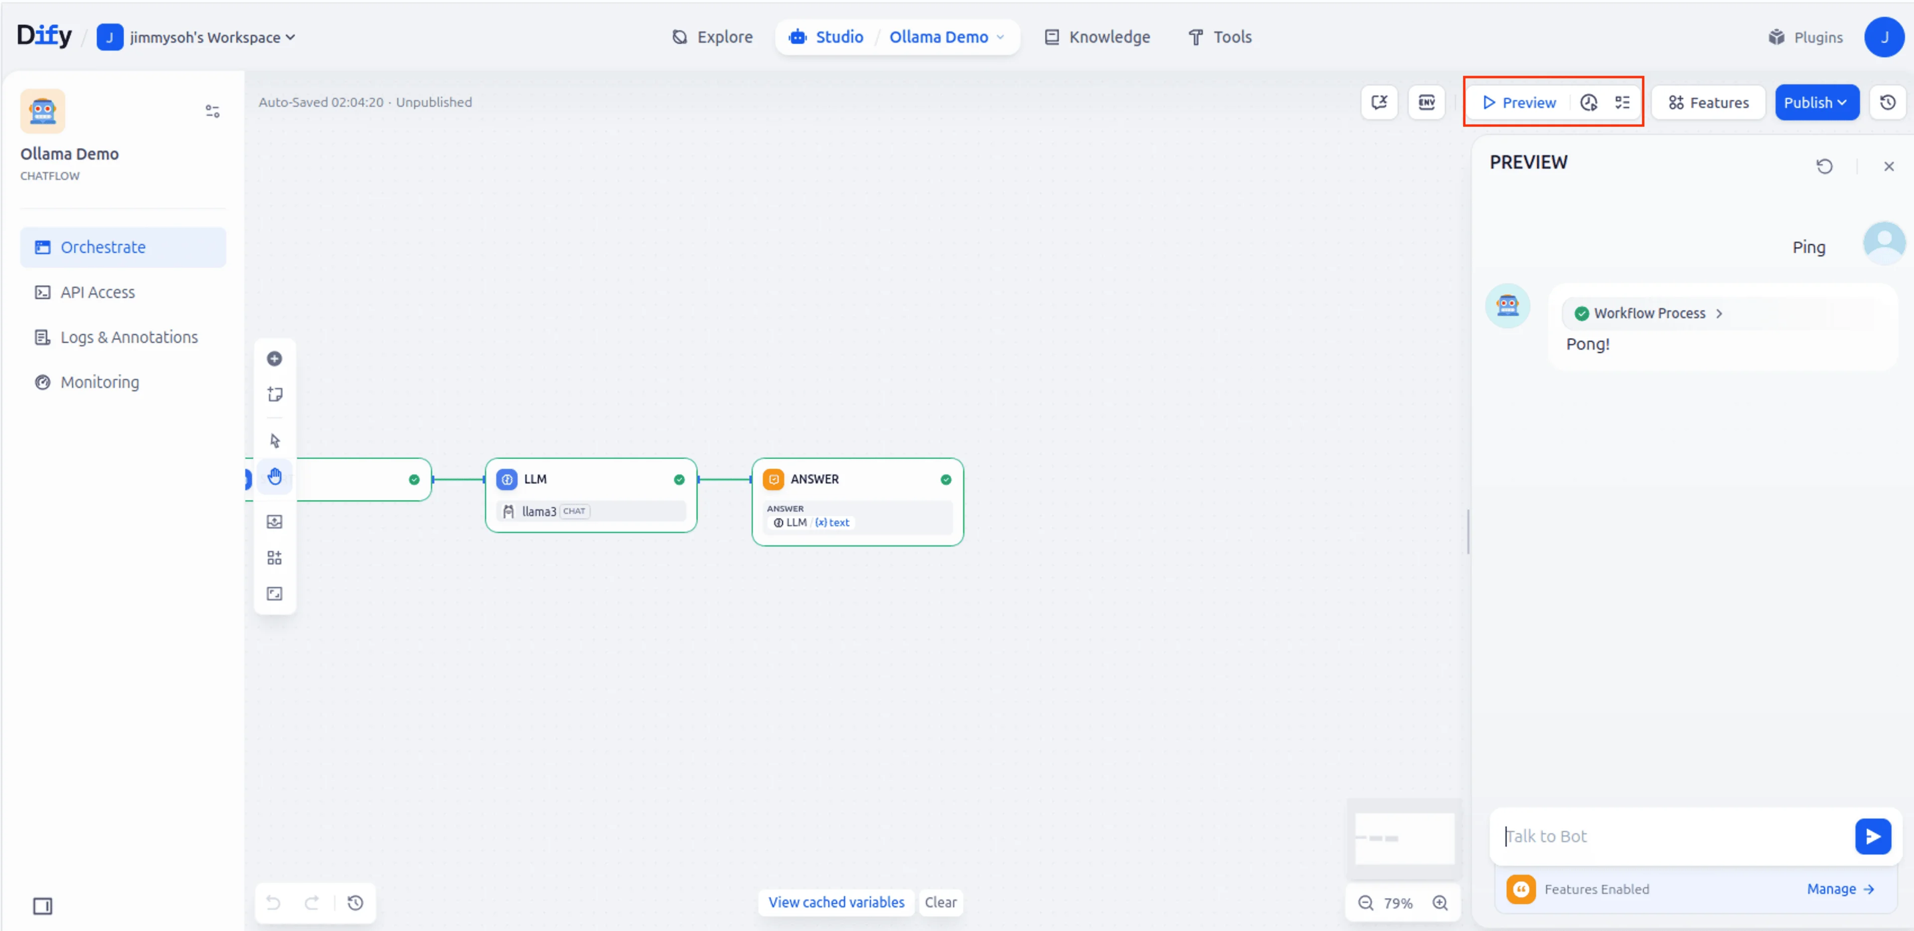Click the Preview panel resize handle

(1468, 532)
